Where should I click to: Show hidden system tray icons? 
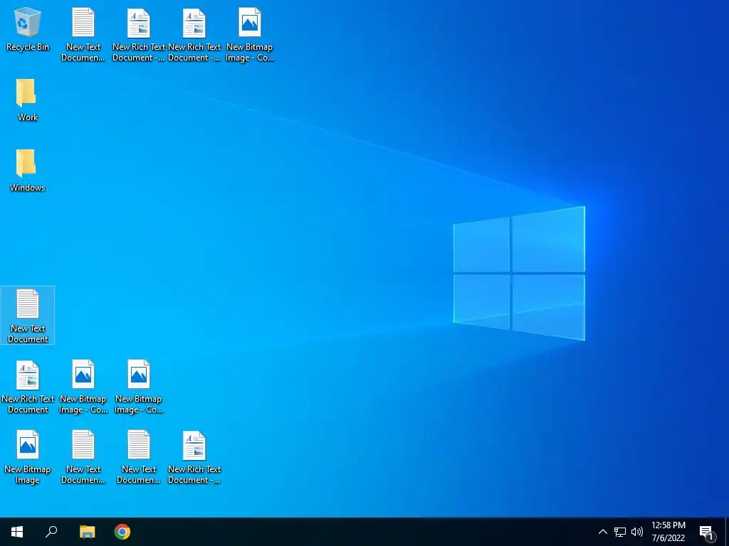tap(602, 532)
